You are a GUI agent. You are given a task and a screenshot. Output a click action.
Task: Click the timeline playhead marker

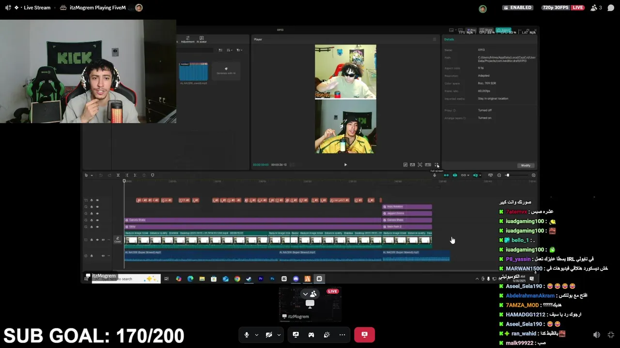[x=124, y=181]
